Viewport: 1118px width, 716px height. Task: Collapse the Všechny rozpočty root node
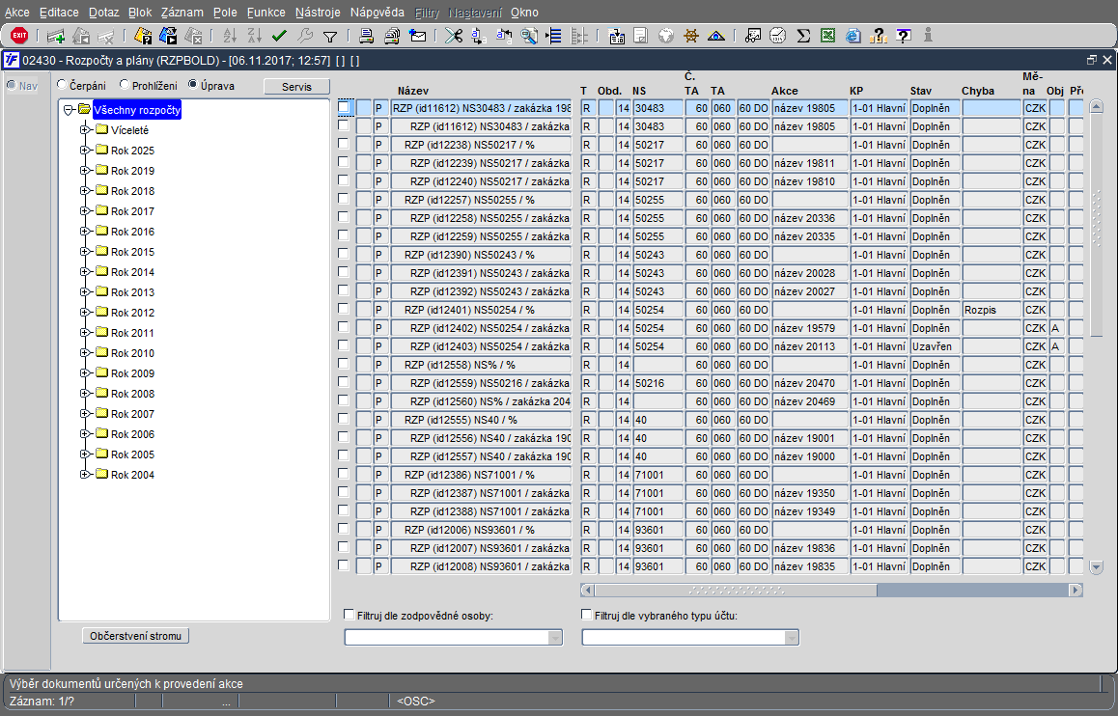point(69,110)
